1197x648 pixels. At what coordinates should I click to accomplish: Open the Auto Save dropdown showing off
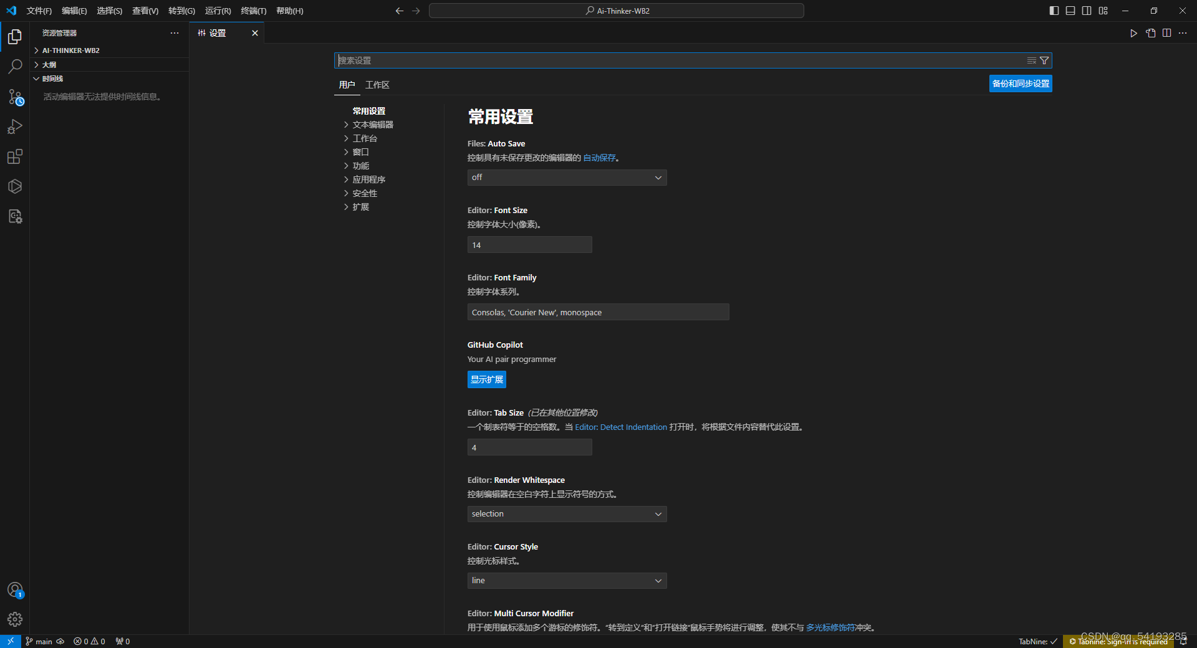pos(567,178)
